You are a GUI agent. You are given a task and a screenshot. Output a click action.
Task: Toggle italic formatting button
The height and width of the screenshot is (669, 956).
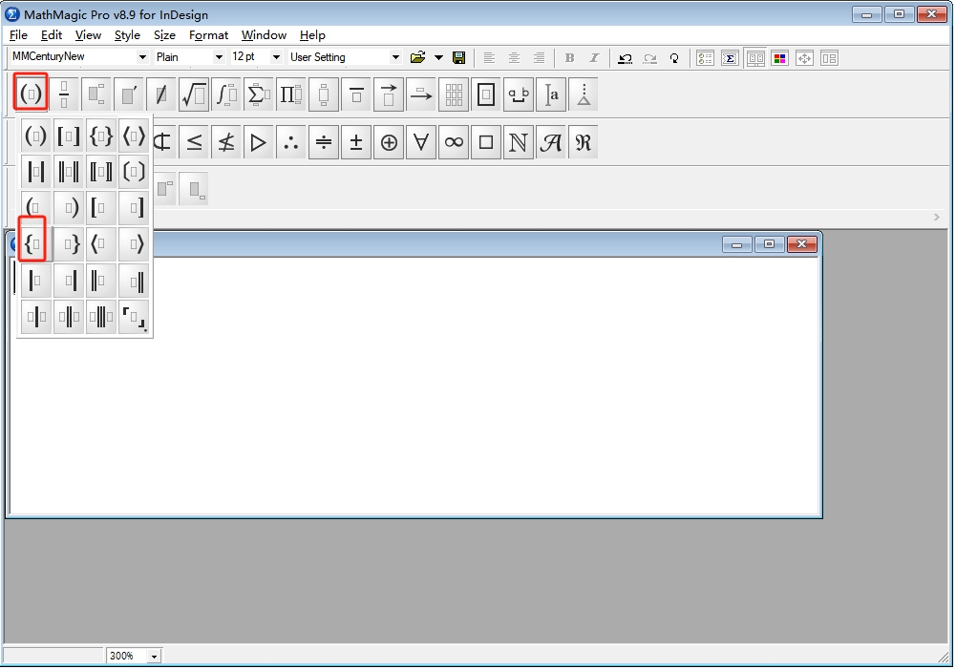point(594,57)
